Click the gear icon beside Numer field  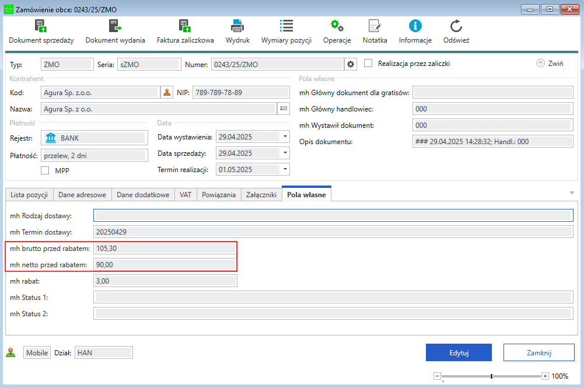[351, 64]
